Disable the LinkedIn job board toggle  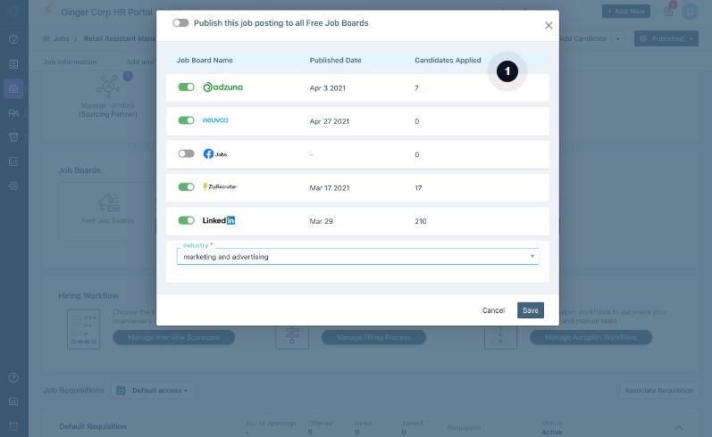pos(186,220)
